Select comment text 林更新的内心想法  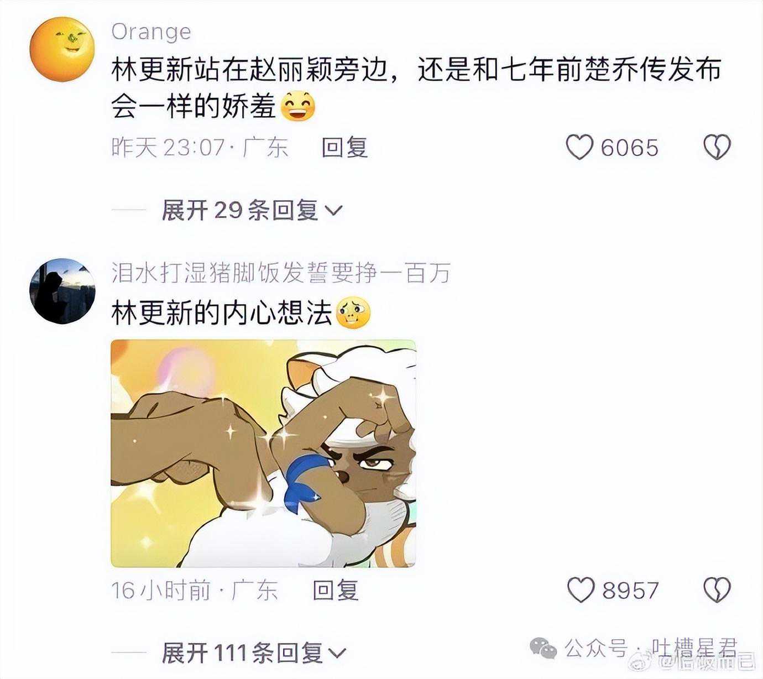[x=222, y=314]
